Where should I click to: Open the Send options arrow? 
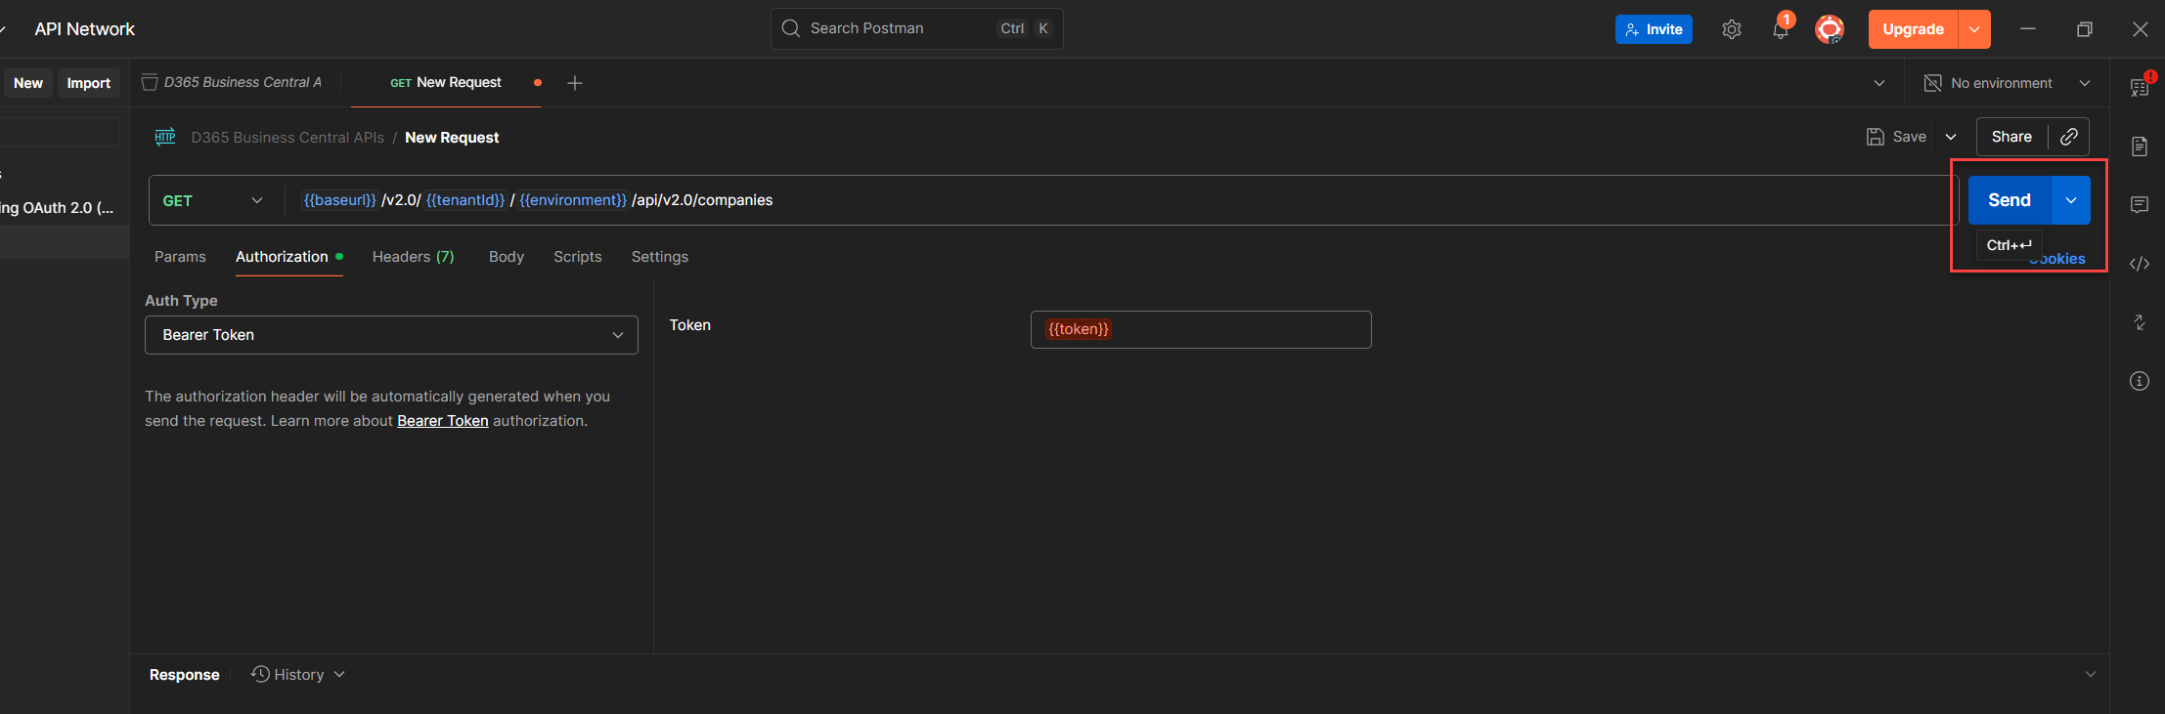tap(2071, 200)
